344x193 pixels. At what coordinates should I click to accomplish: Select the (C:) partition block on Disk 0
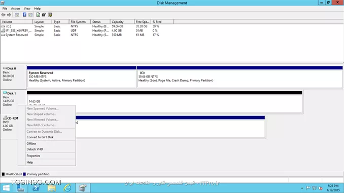pyautogui.click(x=239, y=76)
